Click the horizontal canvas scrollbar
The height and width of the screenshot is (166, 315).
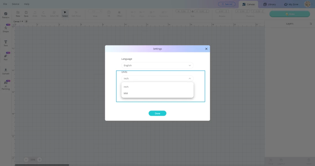tap(42, 165)
